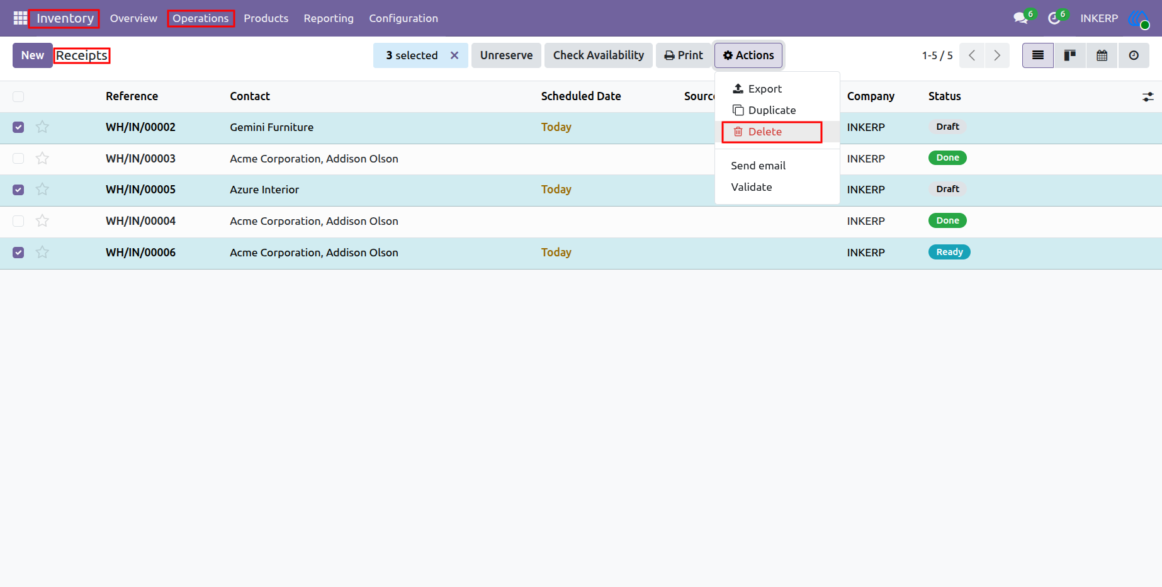The height and width of the screenshot is (587, 1162).
Task: Go to previous page of records
Action: click(x=972, y=55)
